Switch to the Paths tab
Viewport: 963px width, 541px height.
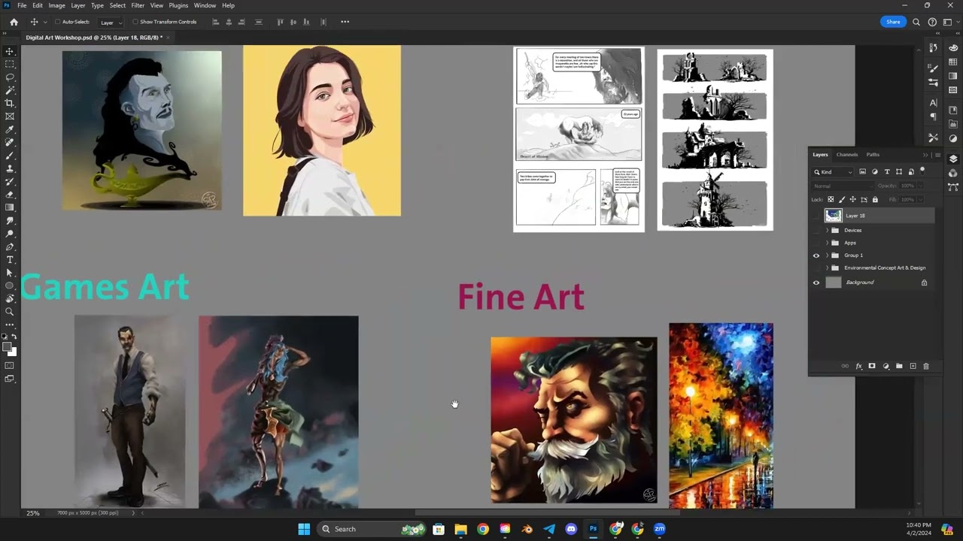coord(873,155)
